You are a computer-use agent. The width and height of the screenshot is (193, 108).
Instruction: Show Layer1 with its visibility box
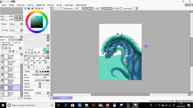2,93
